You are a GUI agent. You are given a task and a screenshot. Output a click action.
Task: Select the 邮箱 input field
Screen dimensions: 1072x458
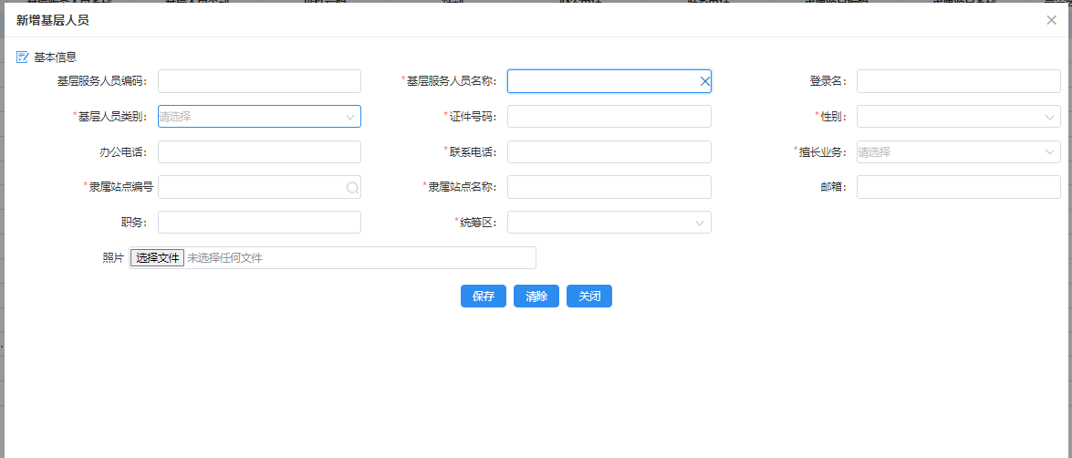point(958,187)
